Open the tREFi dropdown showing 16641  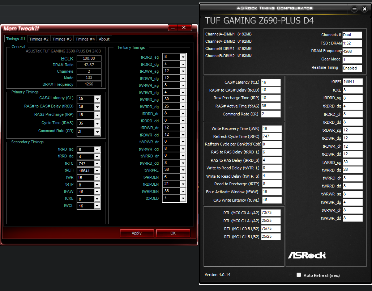click(x=97, y=170)
